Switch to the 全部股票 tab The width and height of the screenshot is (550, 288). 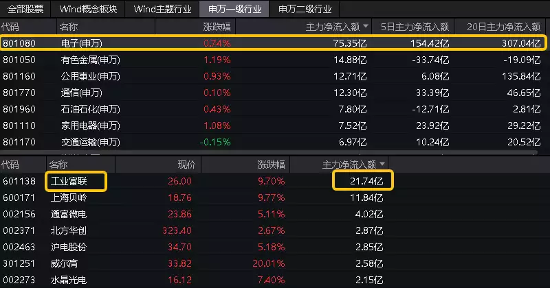coord(25,9)
